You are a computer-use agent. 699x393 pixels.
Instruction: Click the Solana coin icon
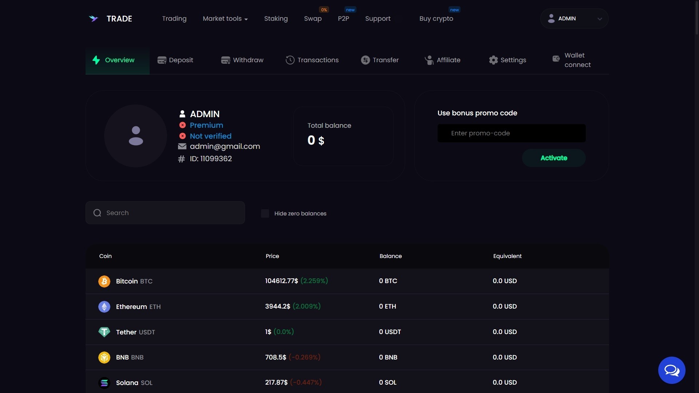[104, 383]
